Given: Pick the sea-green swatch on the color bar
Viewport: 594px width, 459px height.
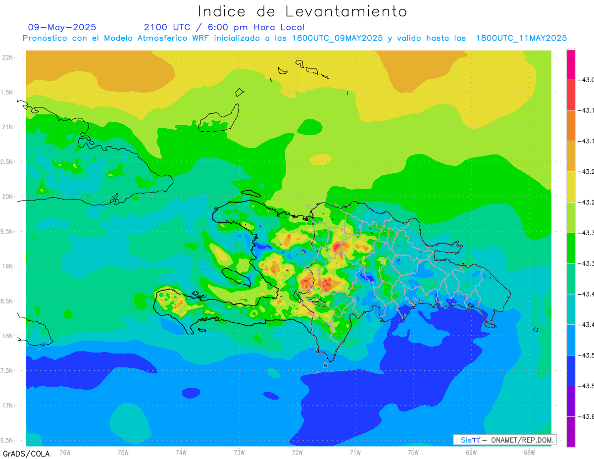Looking at the screenshot, I should [571, 278].
